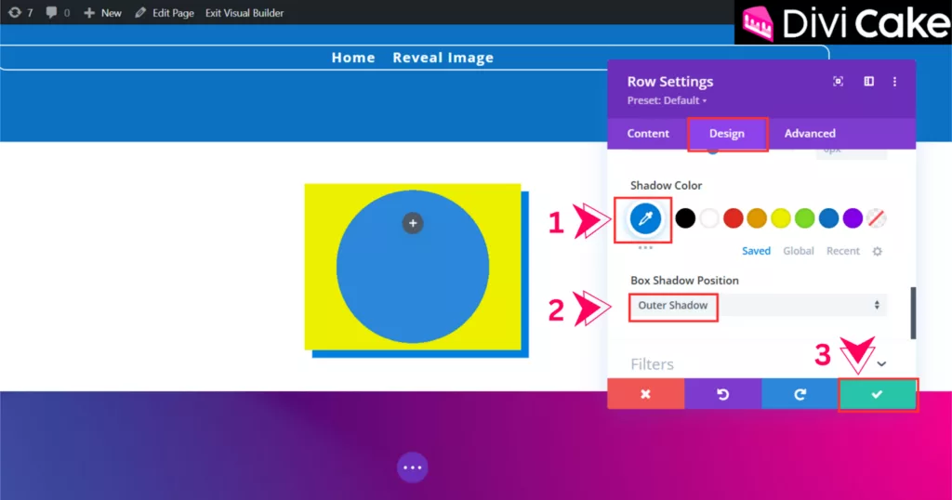Viewport: 952px width, 500px height.
Task: Pick the yellow color swatch
Action: tap(781, 218)
